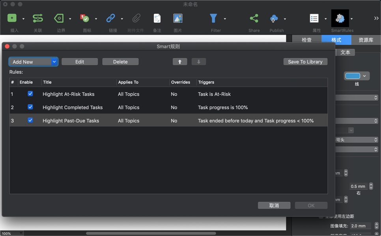Expand the Publish dropdown arrow

[285, 19]
